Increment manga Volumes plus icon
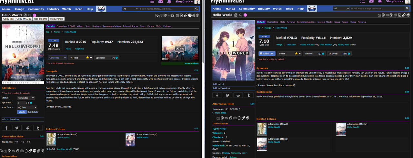 coord(323,53)
